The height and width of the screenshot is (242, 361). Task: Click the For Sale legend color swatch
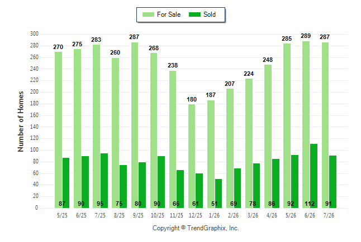(148, 14)
